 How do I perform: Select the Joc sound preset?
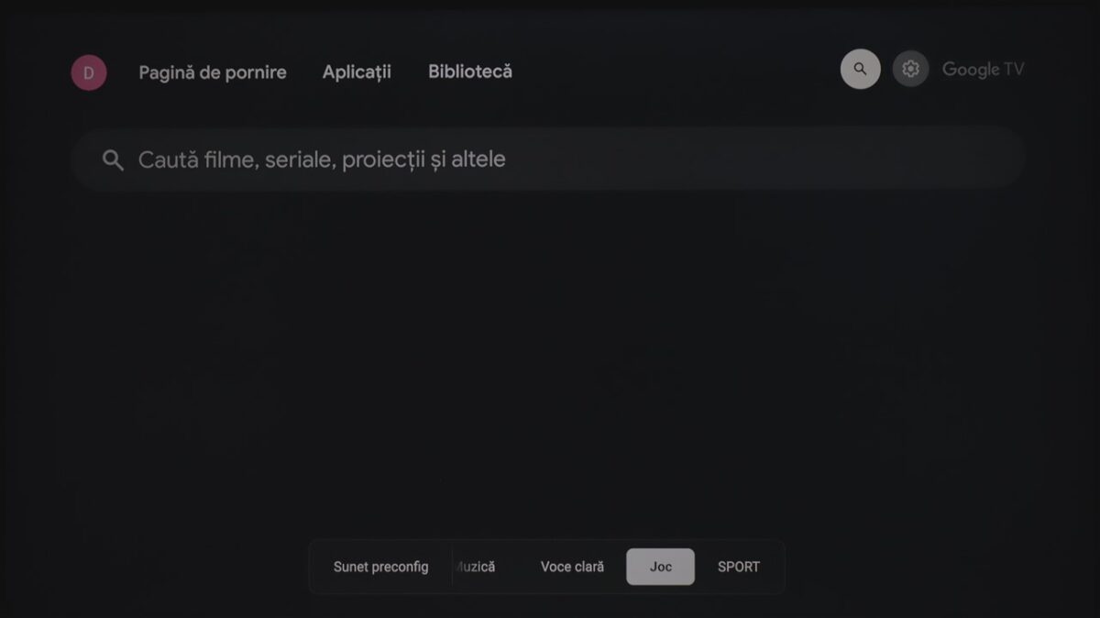click(x=660, y=567)
